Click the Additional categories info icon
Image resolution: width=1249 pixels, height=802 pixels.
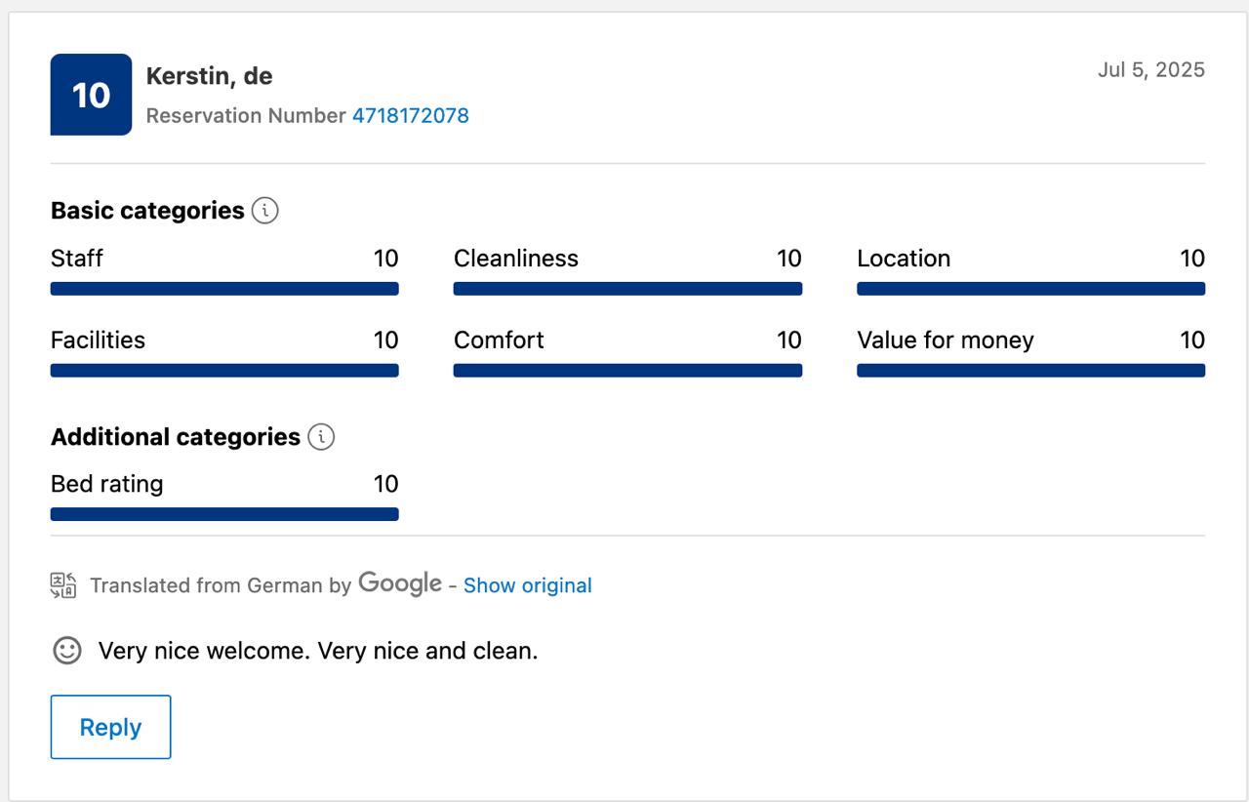pyautogui.click(x=321, y=437)
